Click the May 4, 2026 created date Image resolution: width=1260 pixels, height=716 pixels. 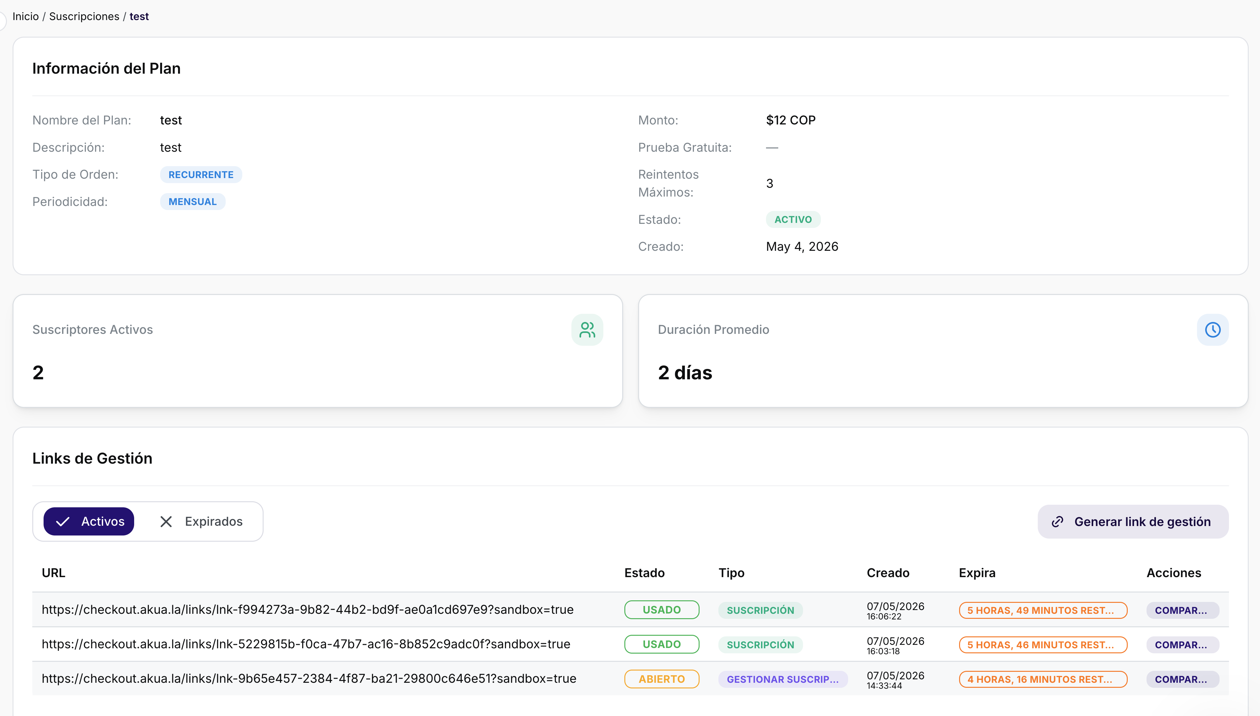coord(802,246)
